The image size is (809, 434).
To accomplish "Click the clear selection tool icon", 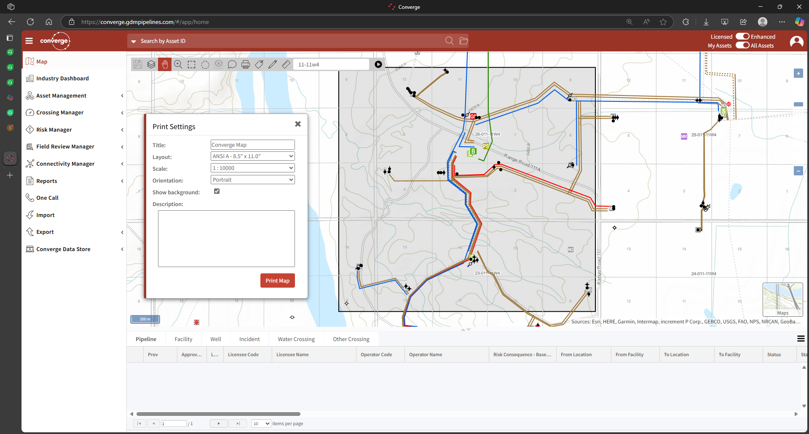I will point(219,64).
